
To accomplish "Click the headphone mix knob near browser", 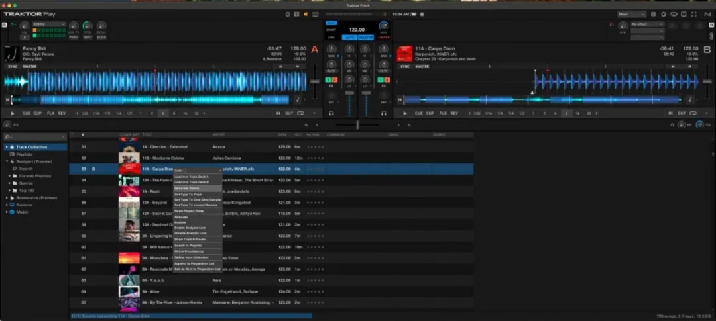I will pos(682,124).
